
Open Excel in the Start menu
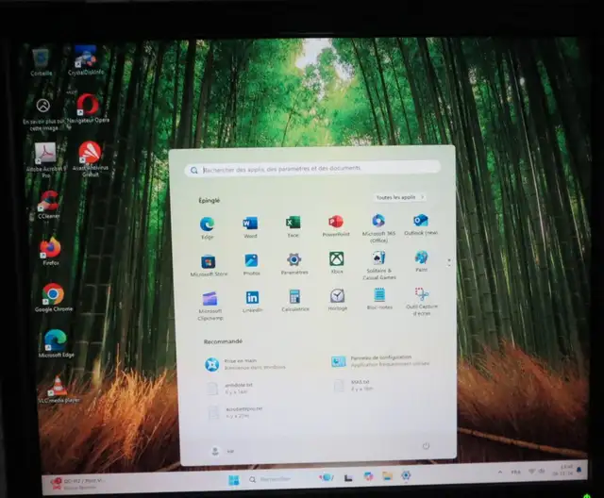[293, 226]
